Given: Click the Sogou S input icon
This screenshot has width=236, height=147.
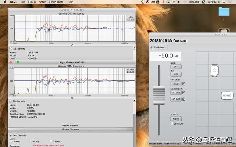Looking at the screenshot, I should (204, 2).
